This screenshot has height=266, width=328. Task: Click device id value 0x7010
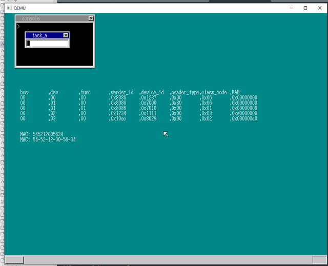coord(148,108)
